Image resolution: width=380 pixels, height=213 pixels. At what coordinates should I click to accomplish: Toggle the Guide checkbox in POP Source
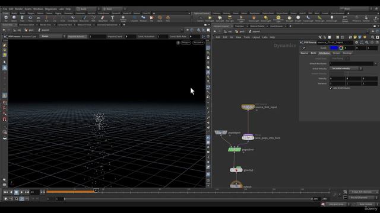pyautogui.click(x=304, y=48)
